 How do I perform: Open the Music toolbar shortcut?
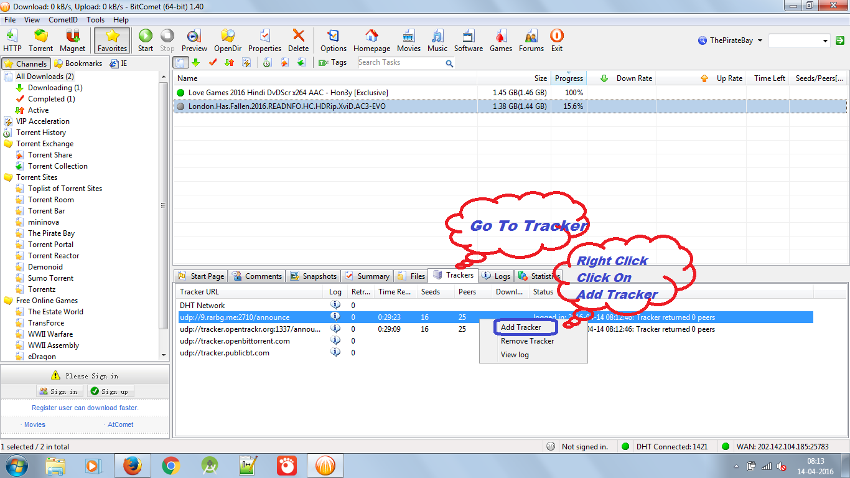click(x=437, y=40)
